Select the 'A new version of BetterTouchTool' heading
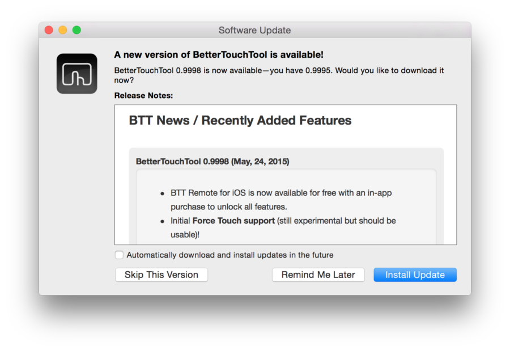 (x=219, y=54)
